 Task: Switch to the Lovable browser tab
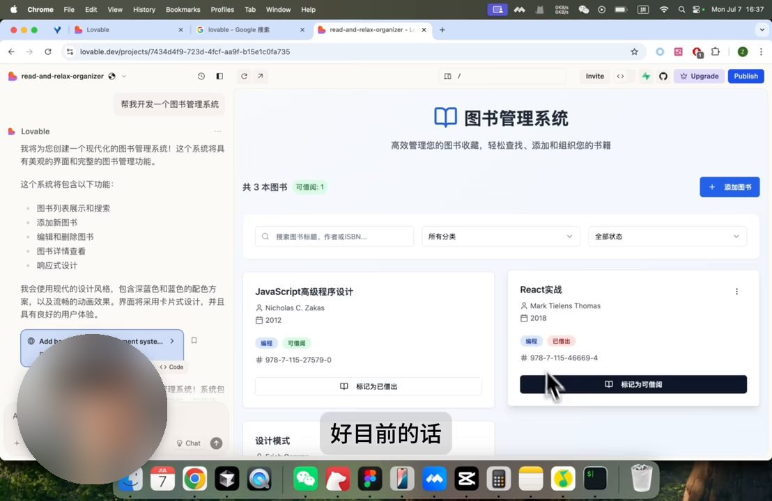128,30
